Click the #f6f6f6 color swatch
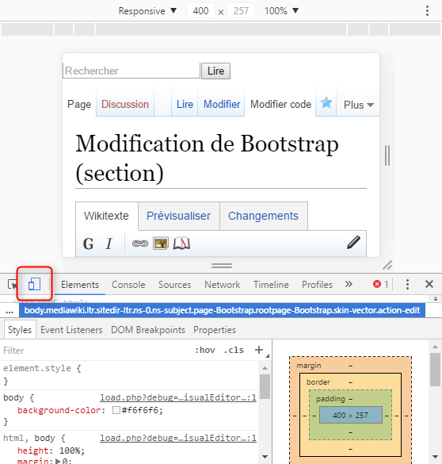 click(x=116, y=410)
